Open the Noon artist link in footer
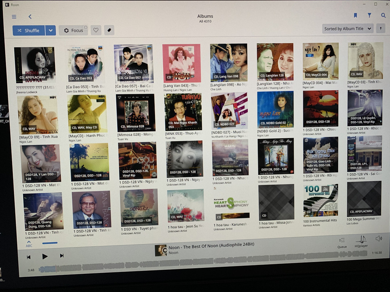Image resolution: width=390 pixels, height=292 pixels. tap(173, 253)
